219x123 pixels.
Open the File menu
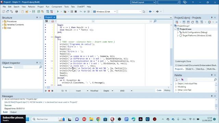tap(4, 7)
